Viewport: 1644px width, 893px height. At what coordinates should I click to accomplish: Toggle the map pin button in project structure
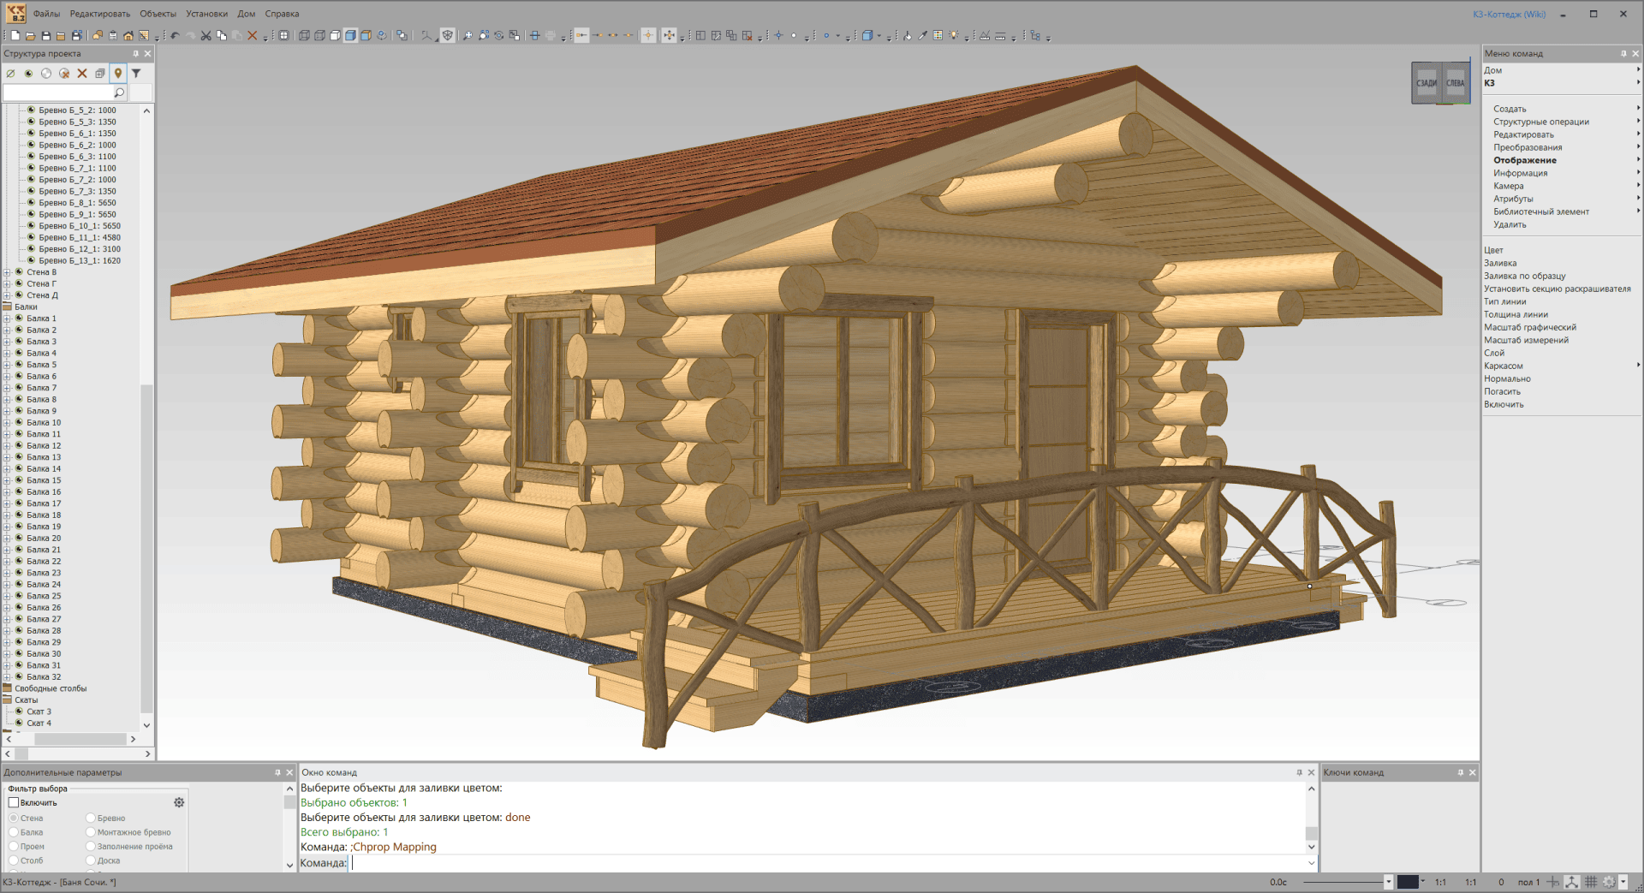118,74
